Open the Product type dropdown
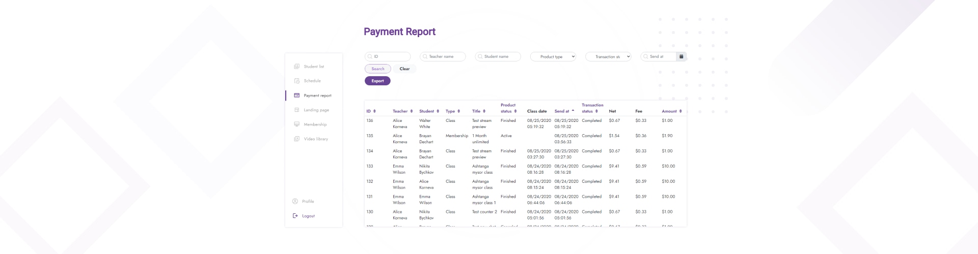 click(553, 56)
